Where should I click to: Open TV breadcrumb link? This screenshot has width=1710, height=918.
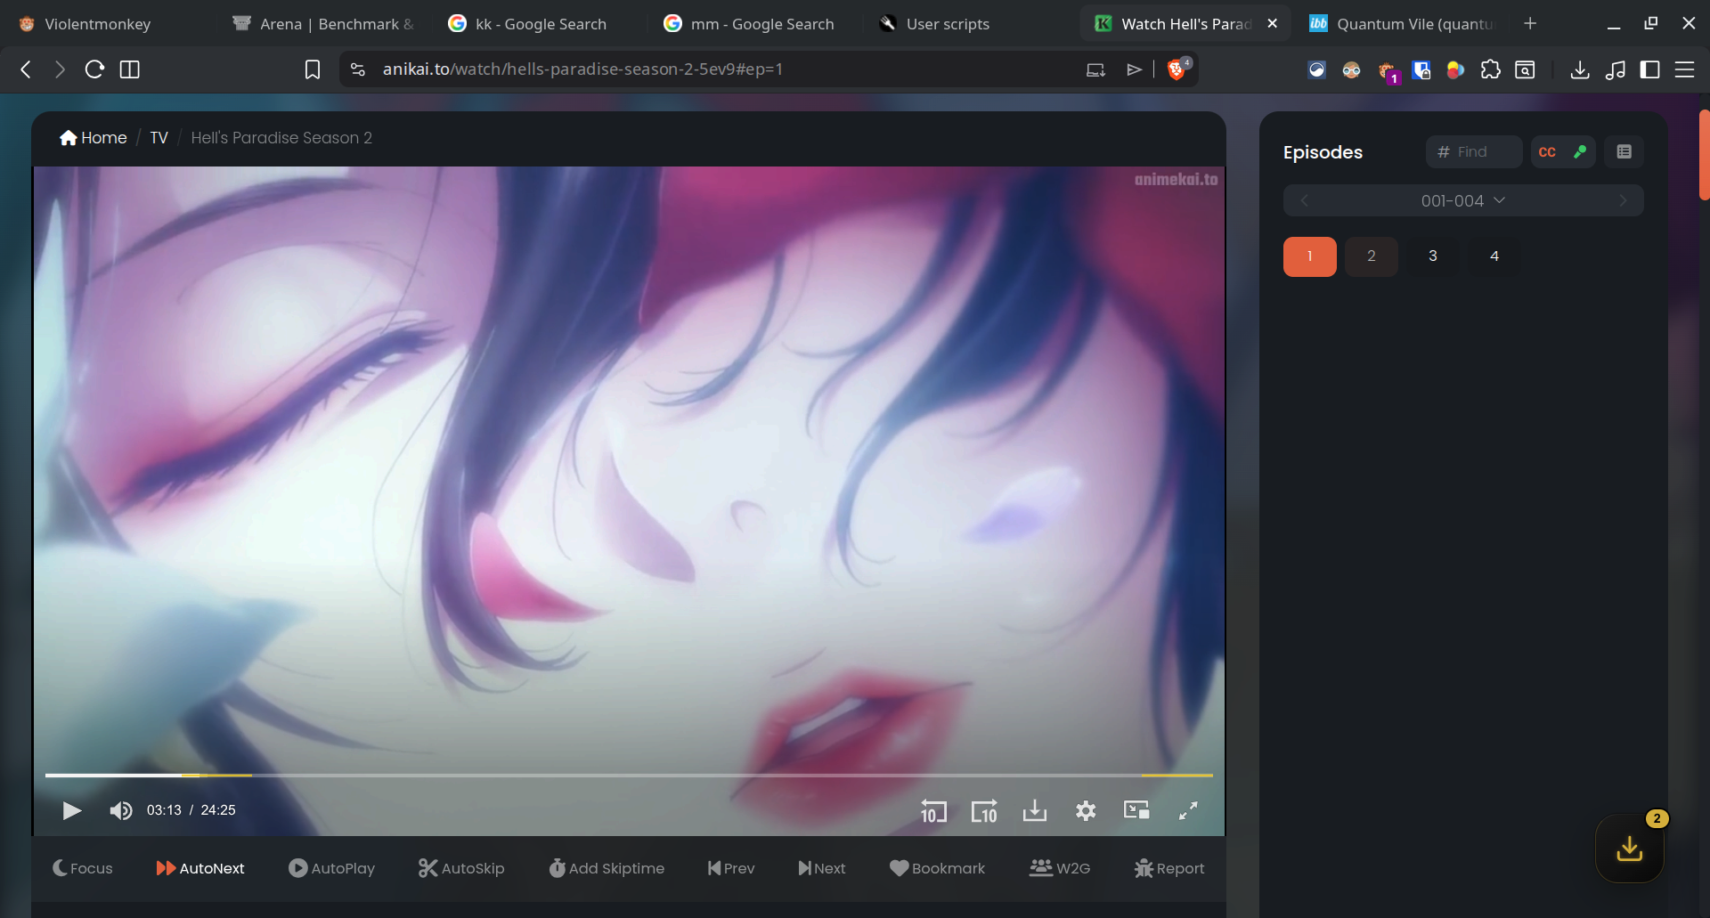tap(159, 138)
